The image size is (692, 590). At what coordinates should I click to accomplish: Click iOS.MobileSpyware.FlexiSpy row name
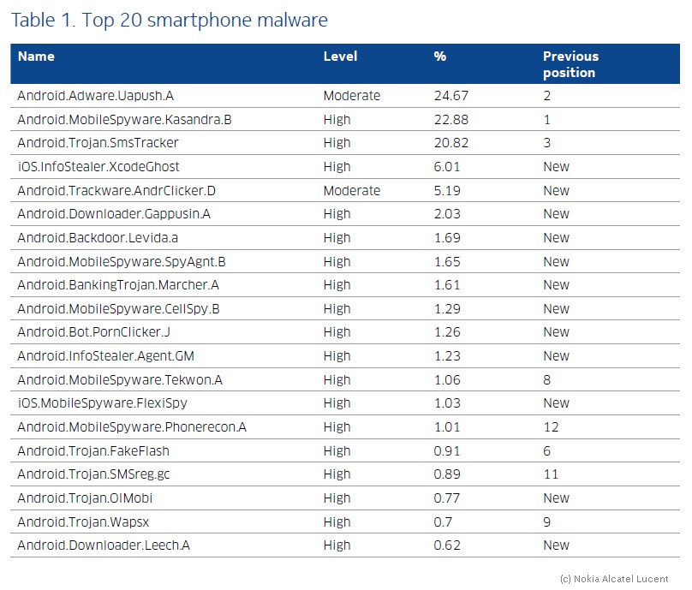[x=103, y=403]
